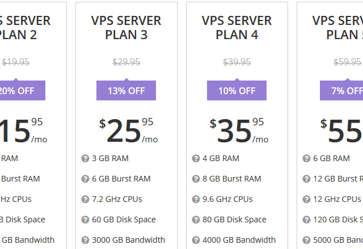Click question icon beside 12 GHz CPUs
The image size is (363, 249).
pos(306,199)
